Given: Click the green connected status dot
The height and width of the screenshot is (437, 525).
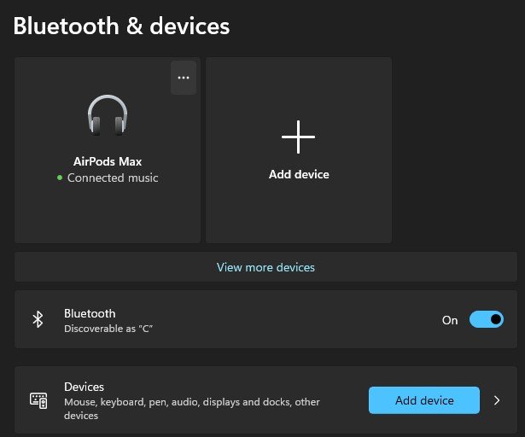Looking at the screenshot, I should 60,178.
